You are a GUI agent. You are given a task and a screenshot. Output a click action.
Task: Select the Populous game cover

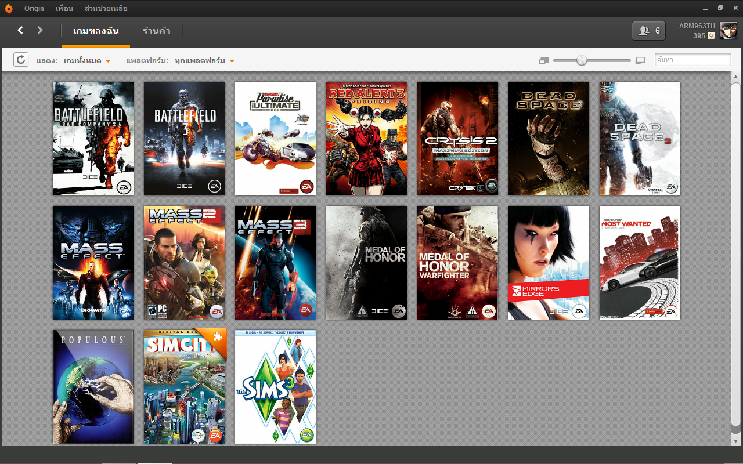pyautogui.click(x=93, y=387)
